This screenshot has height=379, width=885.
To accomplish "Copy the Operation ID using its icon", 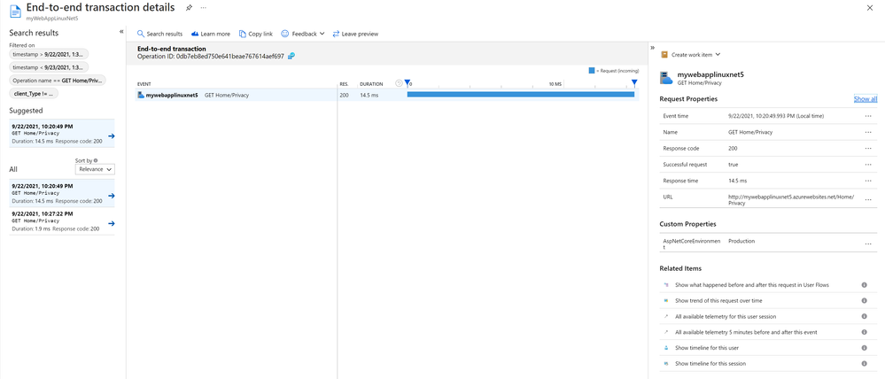I will pyautogui.click(x=291, y=56).
